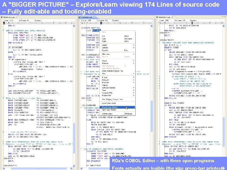Choose Validate in the context menu

coord(117,85)
